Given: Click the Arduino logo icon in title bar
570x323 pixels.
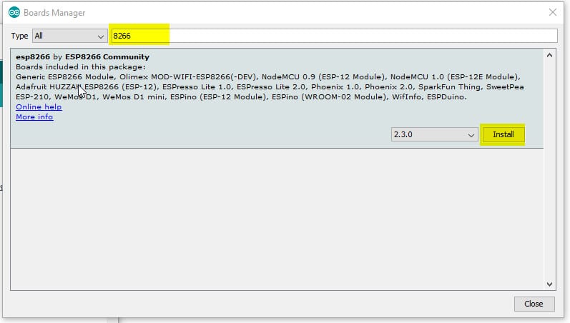Looking at the screenshot, I should (x=14, y=12).
